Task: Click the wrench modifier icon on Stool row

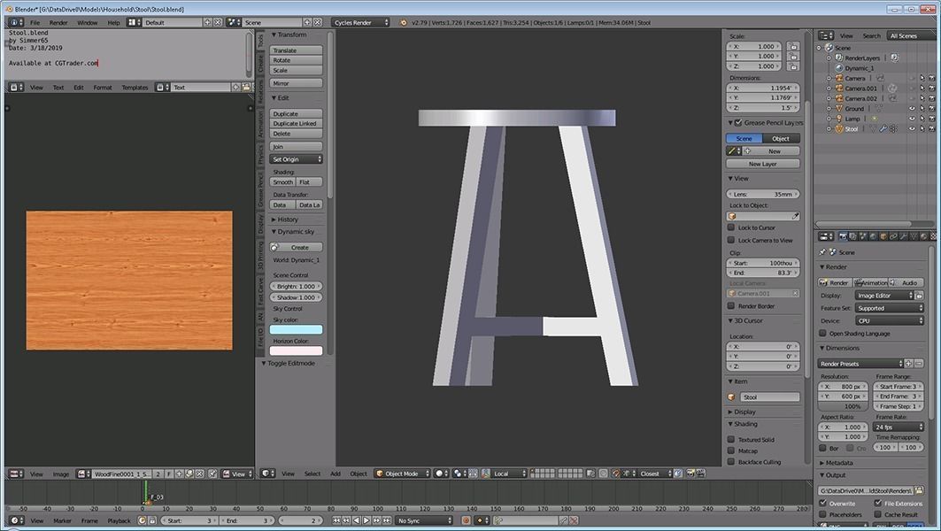Action: click(x=883, y=129)
